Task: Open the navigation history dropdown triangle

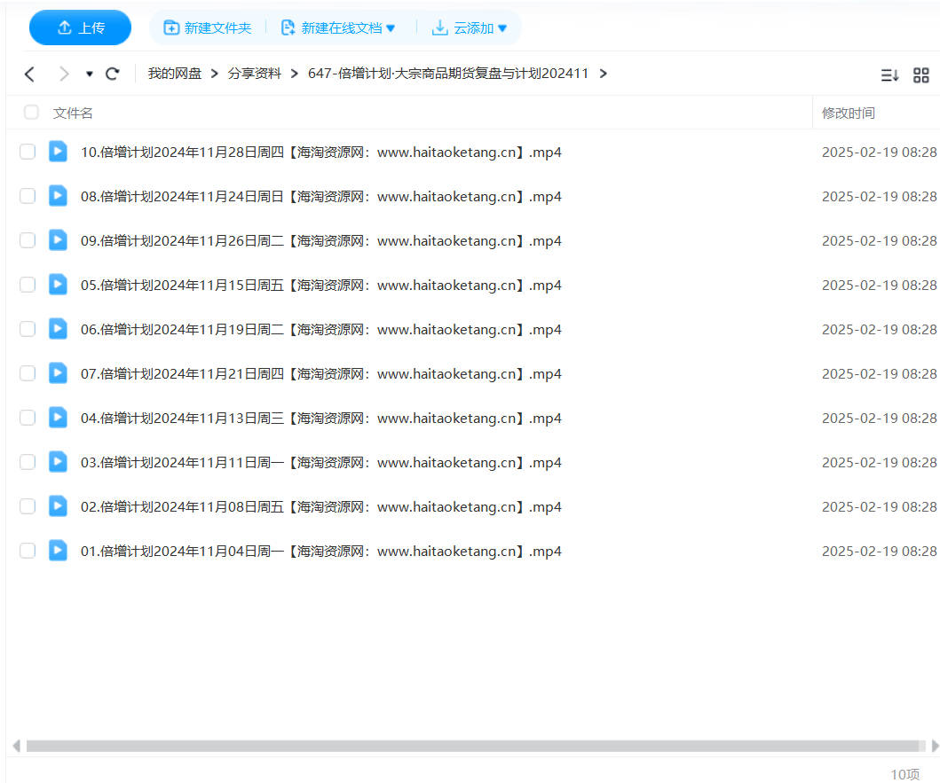Action: coord(90,74)
